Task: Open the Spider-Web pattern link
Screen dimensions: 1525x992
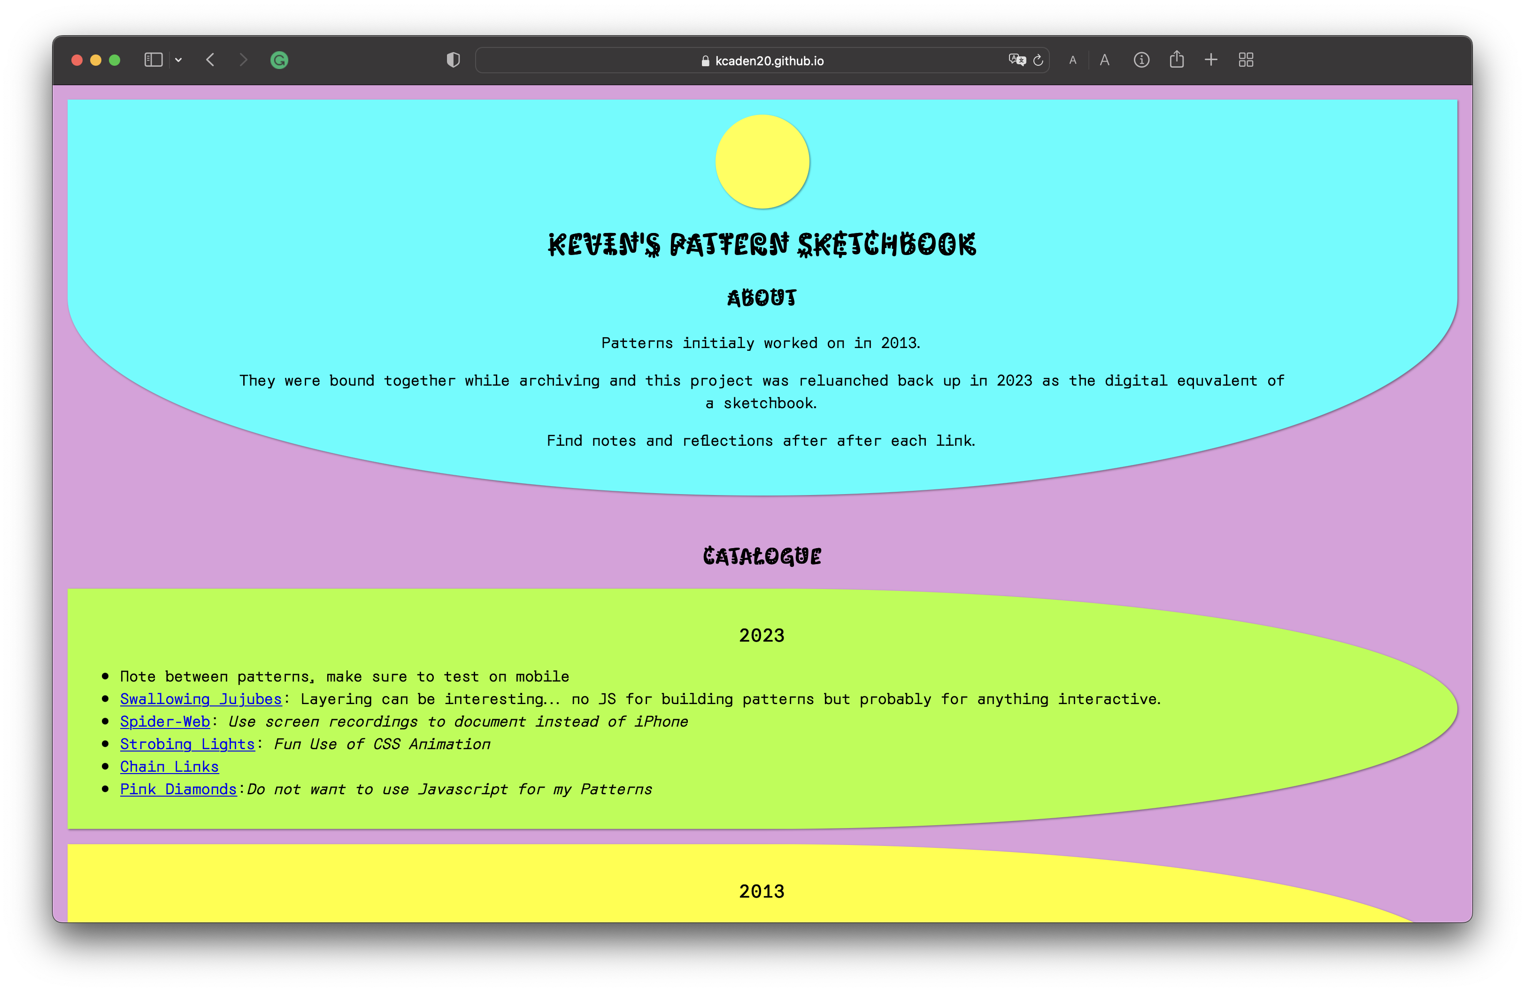Action: [x=165, y=721]
